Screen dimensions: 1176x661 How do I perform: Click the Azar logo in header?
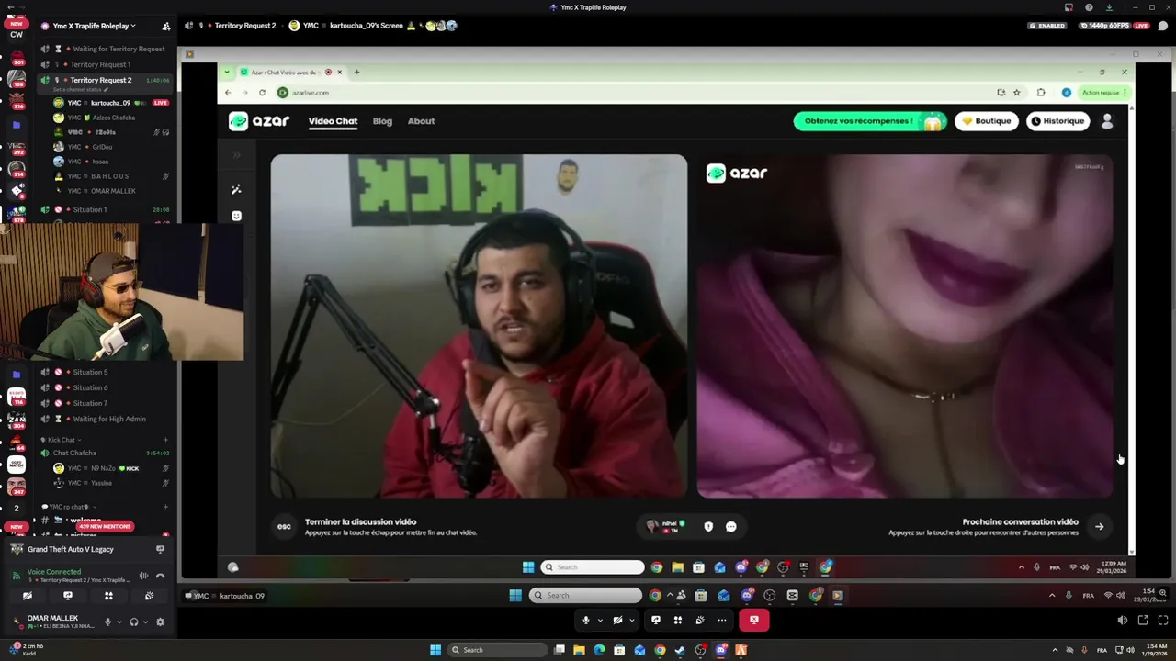(x=259, y=121)
